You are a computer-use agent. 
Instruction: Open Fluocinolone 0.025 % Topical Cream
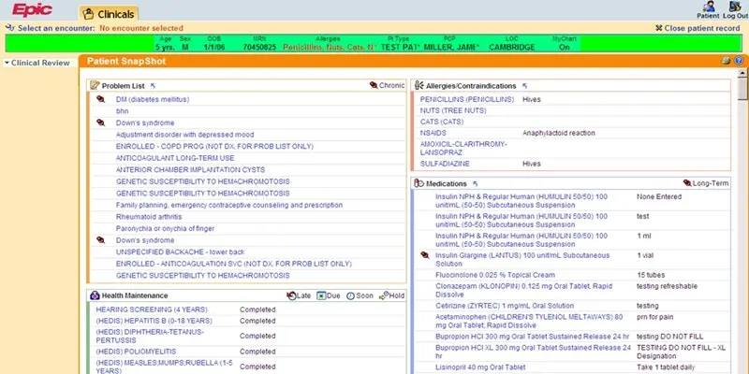(x=495, y=275)
